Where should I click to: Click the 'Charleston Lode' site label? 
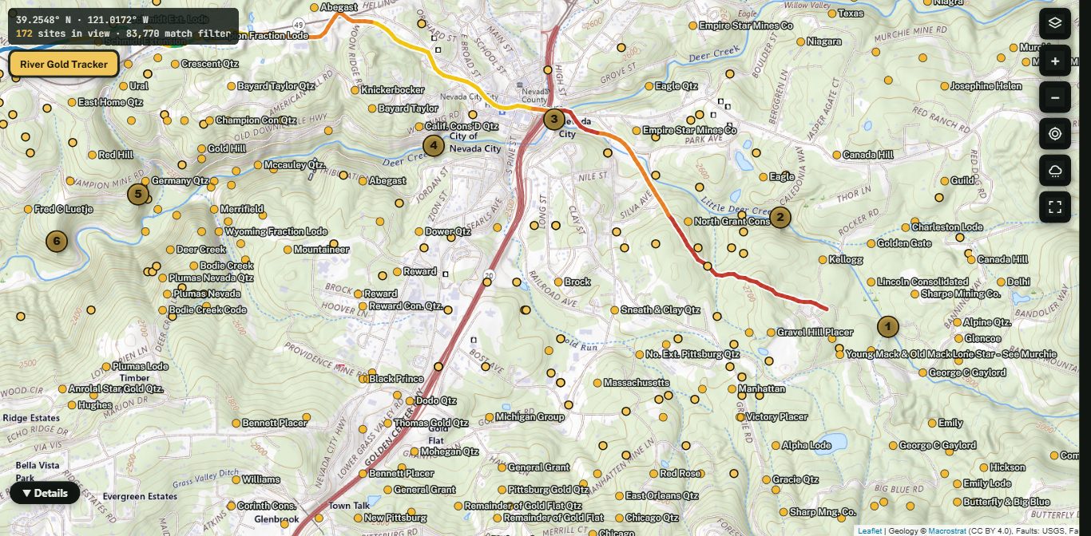(x=947, y=227)
